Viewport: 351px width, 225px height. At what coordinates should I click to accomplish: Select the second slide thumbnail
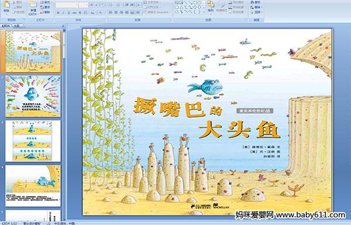33,96
